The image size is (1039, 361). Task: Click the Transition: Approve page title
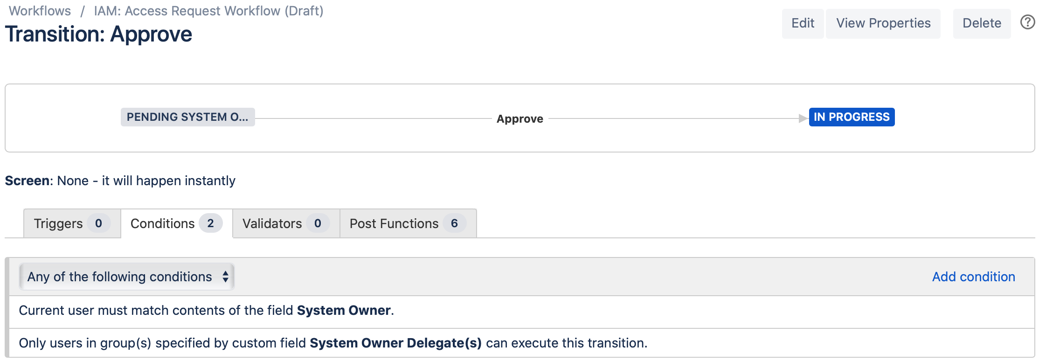click(99, 34)
